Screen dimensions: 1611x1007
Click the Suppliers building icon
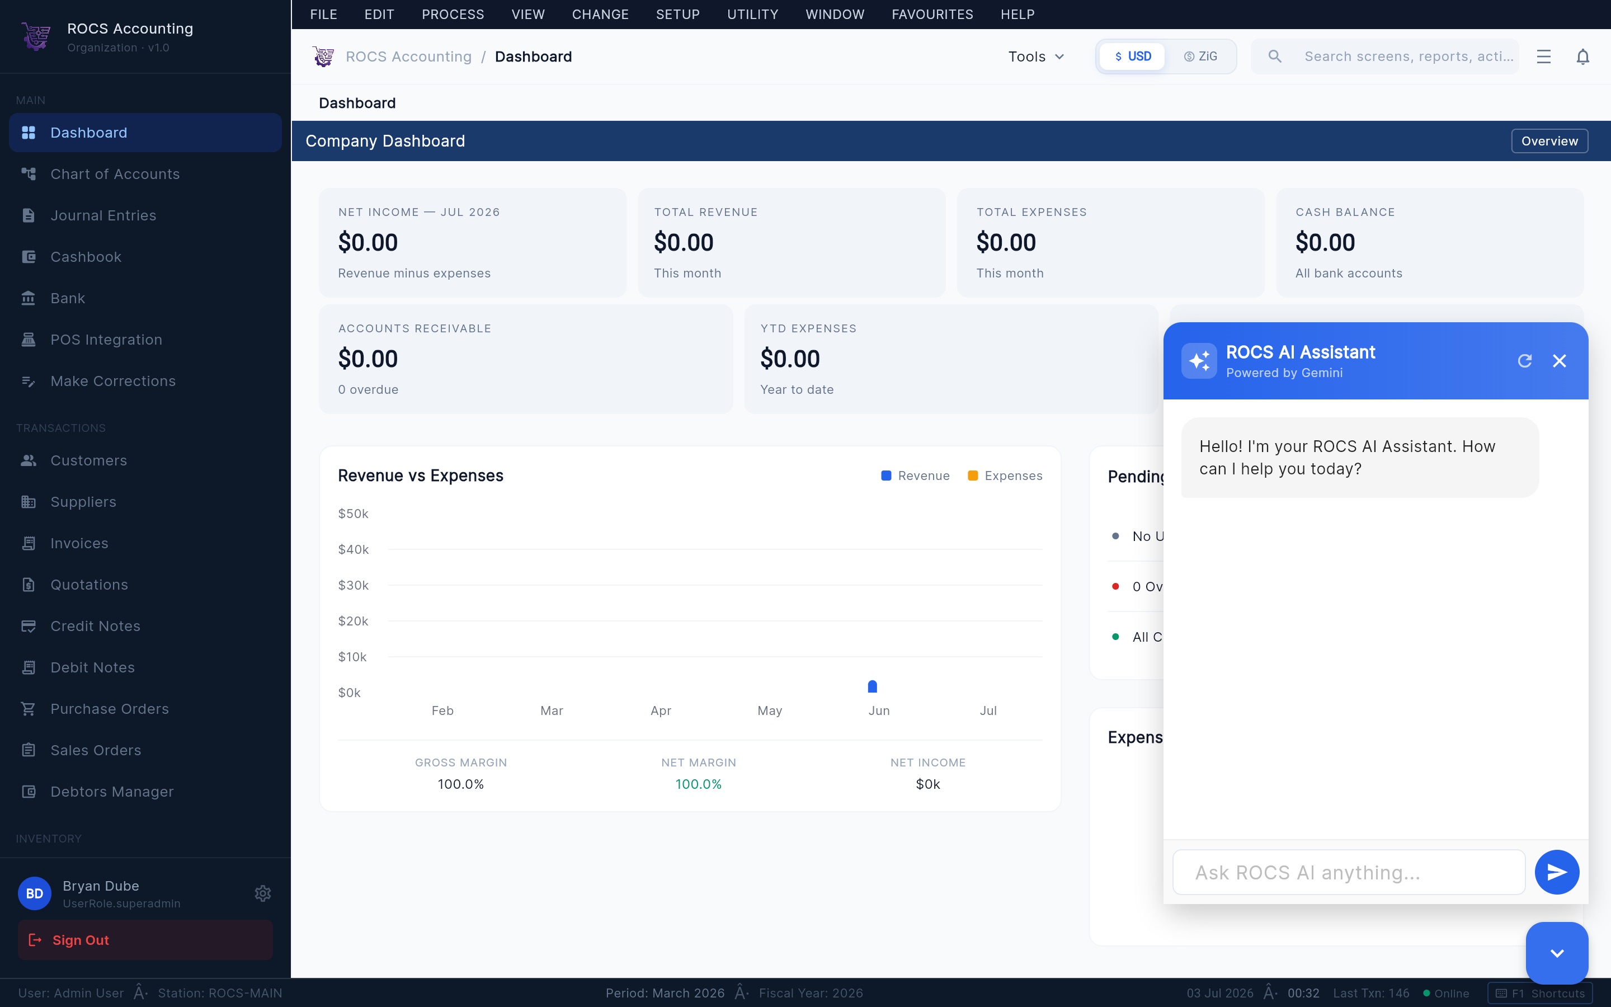[x=29, y=501]
